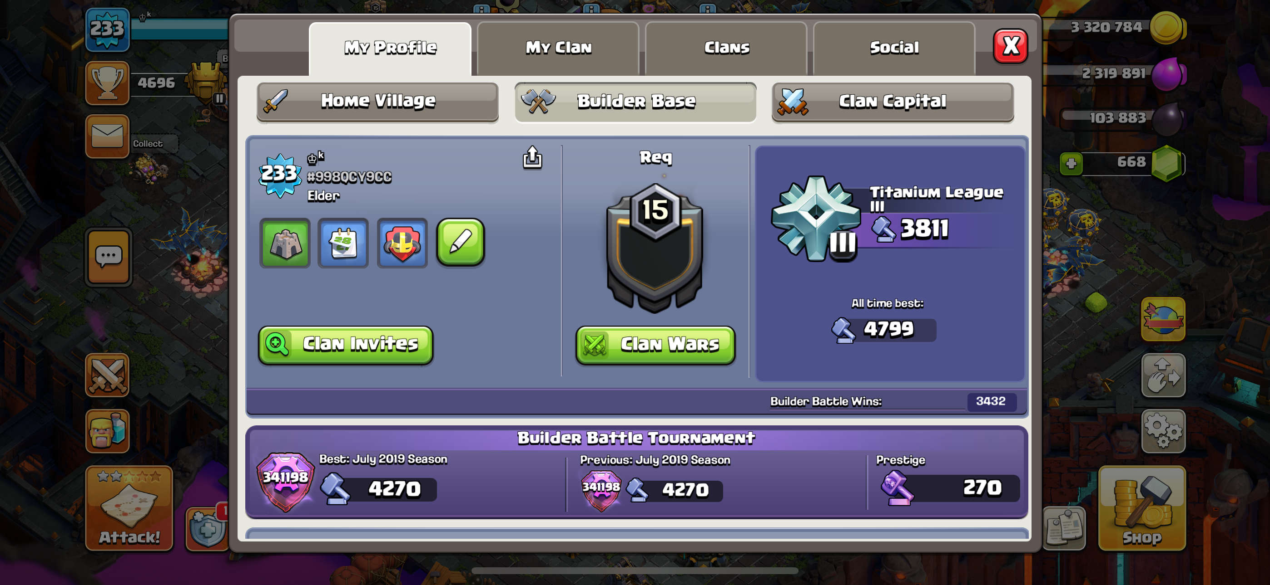Click the green pencil edit icon
Screen dimensions: 1270x585
point(461,242)
